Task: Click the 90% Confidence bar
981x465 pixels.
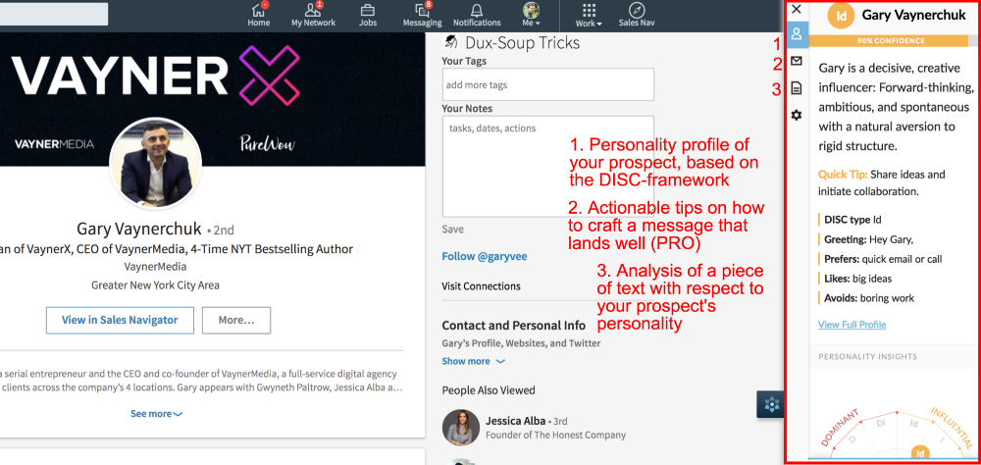Action: (892, 40)
